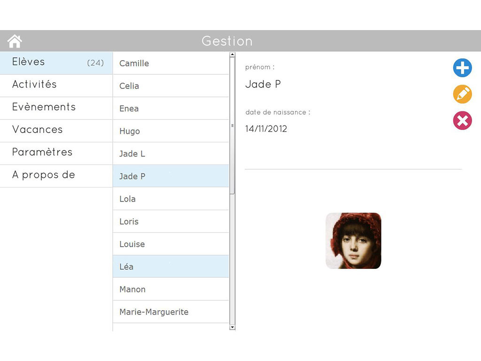Go to the home screen icon
The height and width of the screenshot is (361, 481).
[x=15, y=41]
